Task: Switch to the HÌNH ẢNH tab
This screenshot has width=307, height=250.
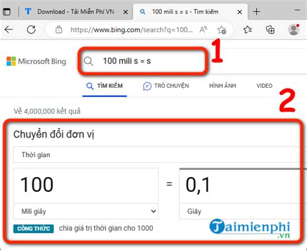Action: click(x=223, y=86)
